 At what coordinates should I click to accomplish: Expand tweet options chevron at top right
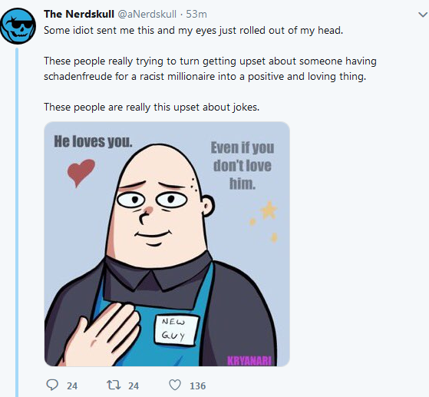424,15
